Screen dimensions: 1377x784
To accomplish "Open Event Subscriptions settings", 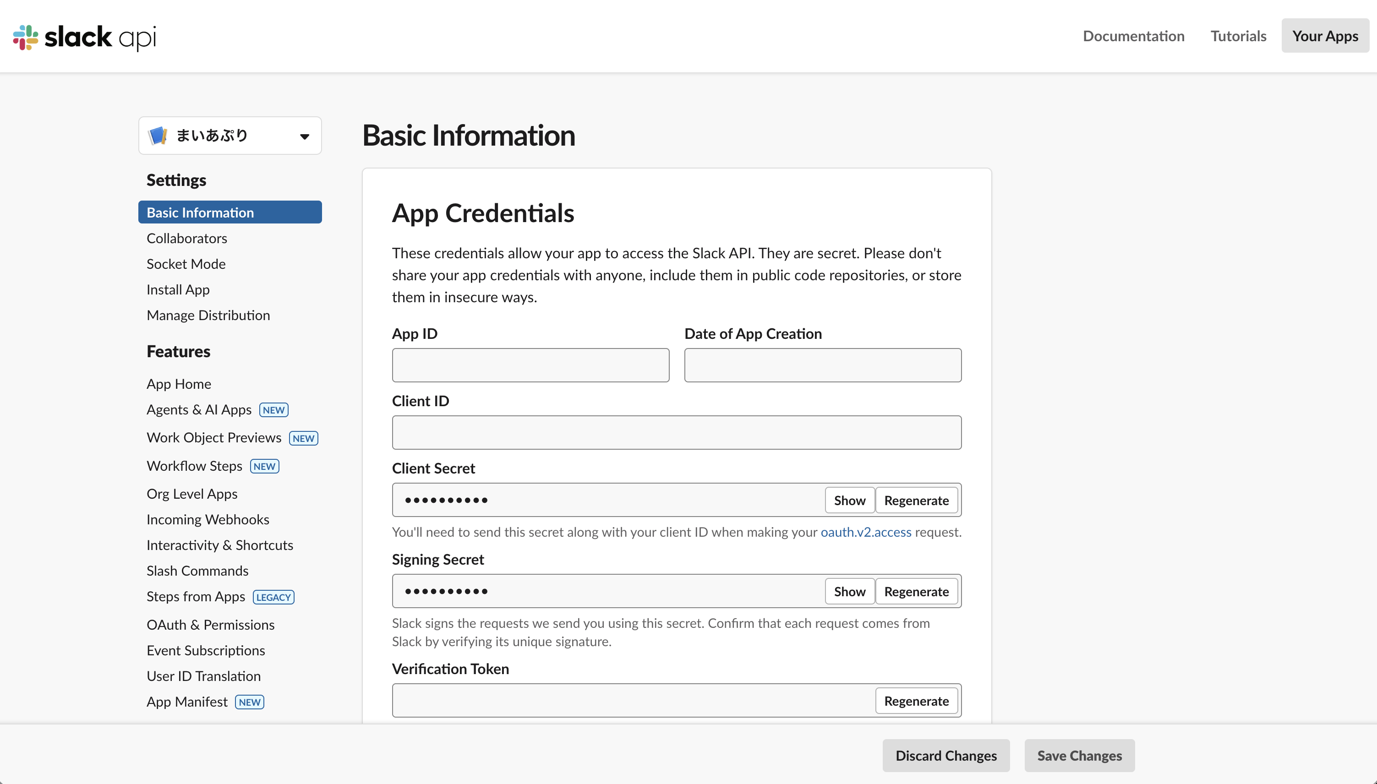I will (205, 650).
